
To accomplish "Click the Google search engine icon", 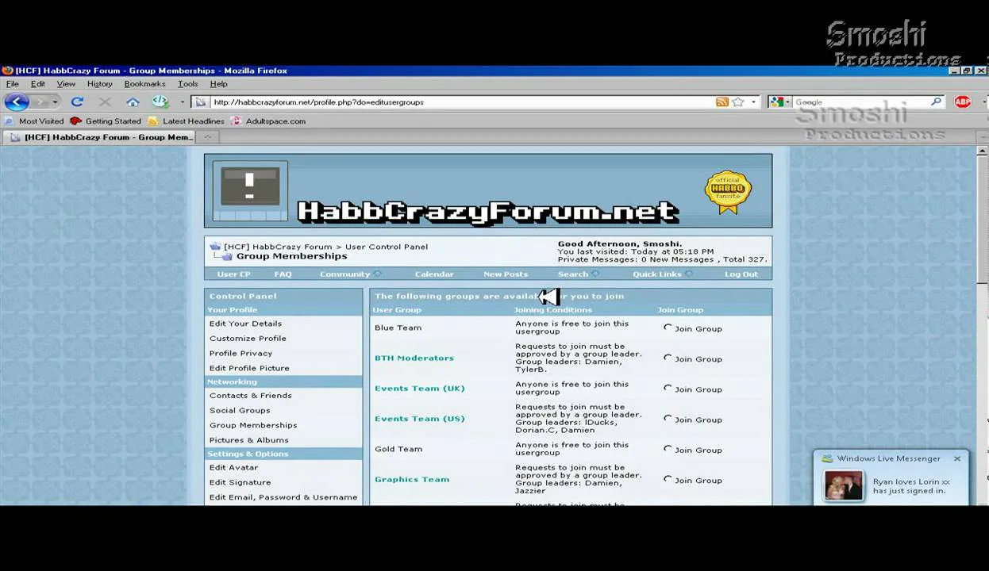I will [777, 102].
